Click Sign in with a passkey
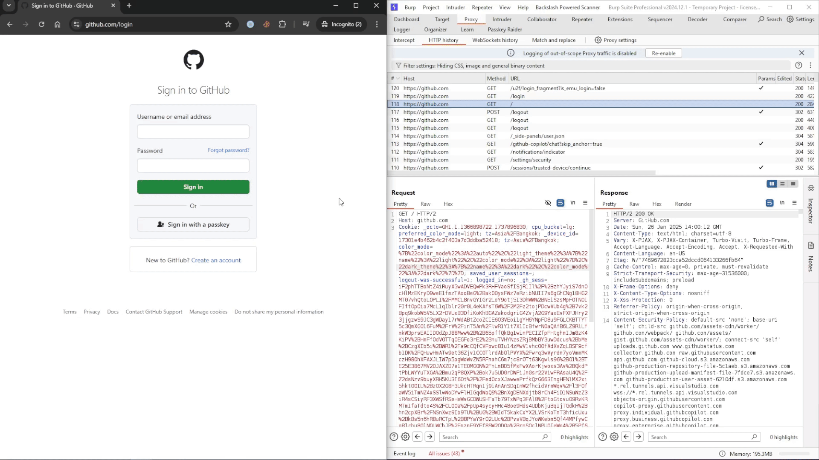This screenshot has height=460, width=819. [193, 224]
